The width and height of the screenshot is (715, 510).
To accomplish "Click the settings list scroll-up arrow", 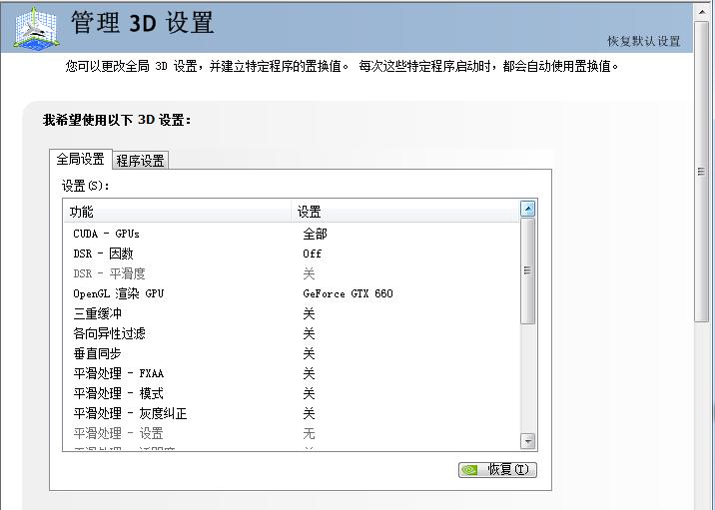I will 527,209.
